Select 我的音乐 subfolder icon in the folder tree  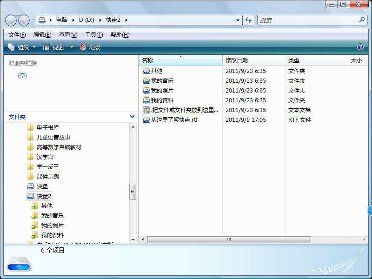click(x=35, y=215)
